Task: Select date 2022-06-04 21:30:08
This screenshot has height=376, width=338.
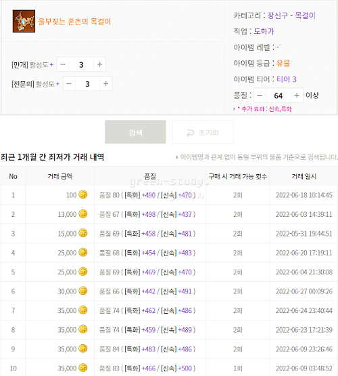Action: [x=304, y=272]
